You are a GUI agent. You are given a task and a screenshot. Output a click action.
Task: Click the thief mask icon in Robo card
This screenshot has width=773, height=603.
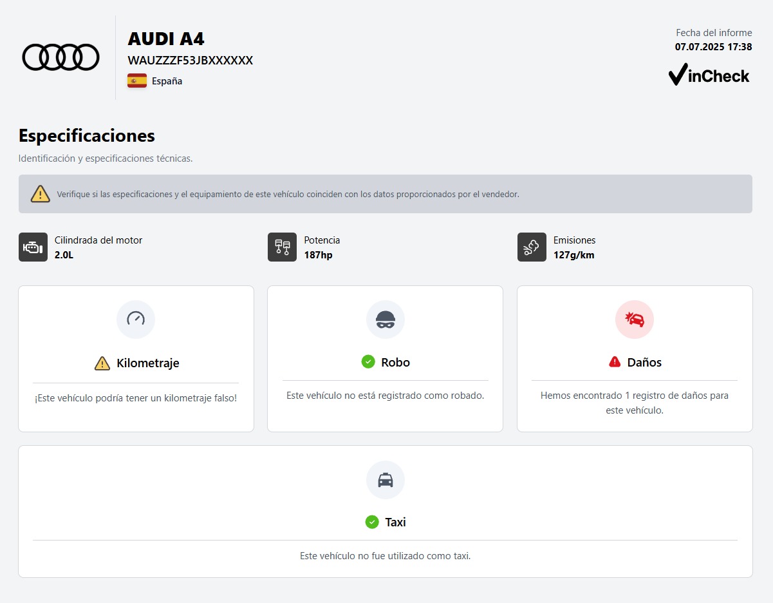click(x=385, y=319)
